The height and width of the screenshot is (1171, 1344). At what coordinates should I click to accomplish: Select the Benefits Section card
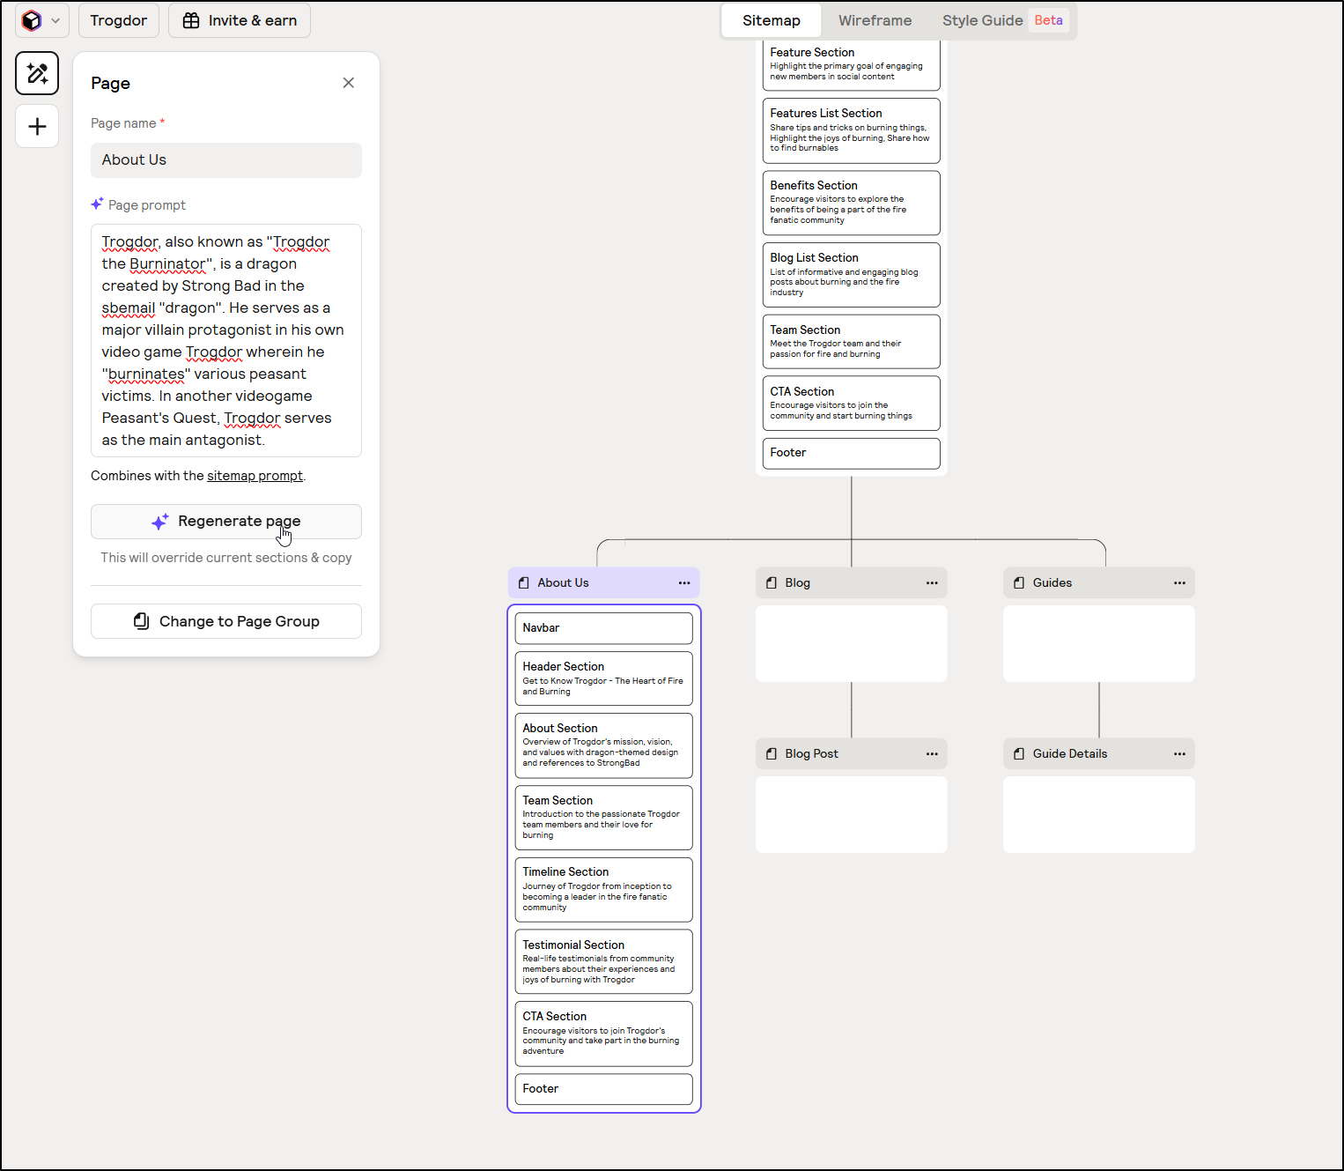coord(852,203)
